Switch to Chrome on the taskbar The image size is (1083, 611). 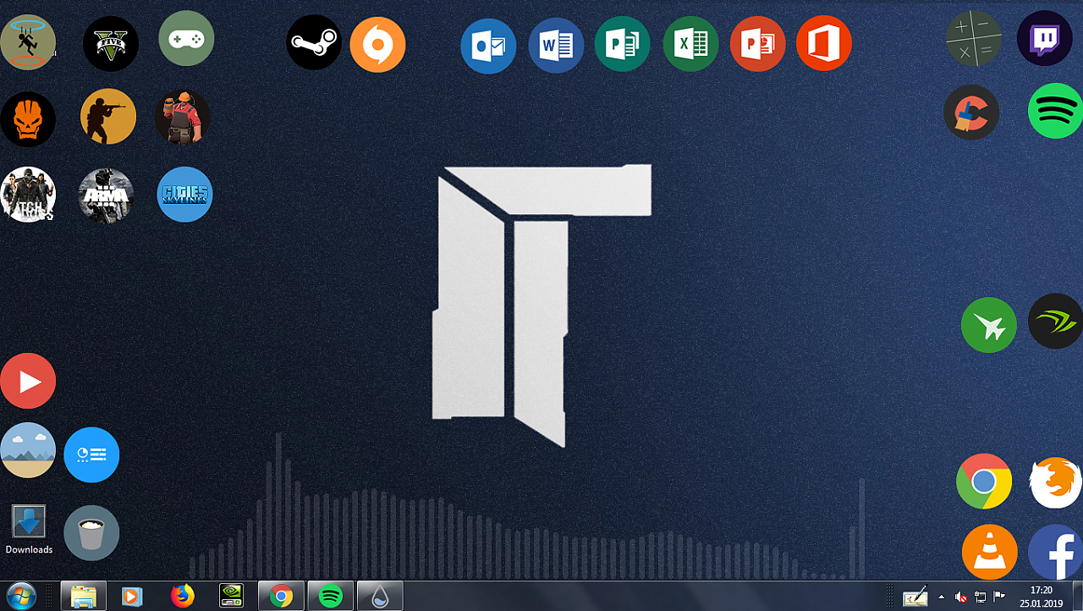(281, 596)
